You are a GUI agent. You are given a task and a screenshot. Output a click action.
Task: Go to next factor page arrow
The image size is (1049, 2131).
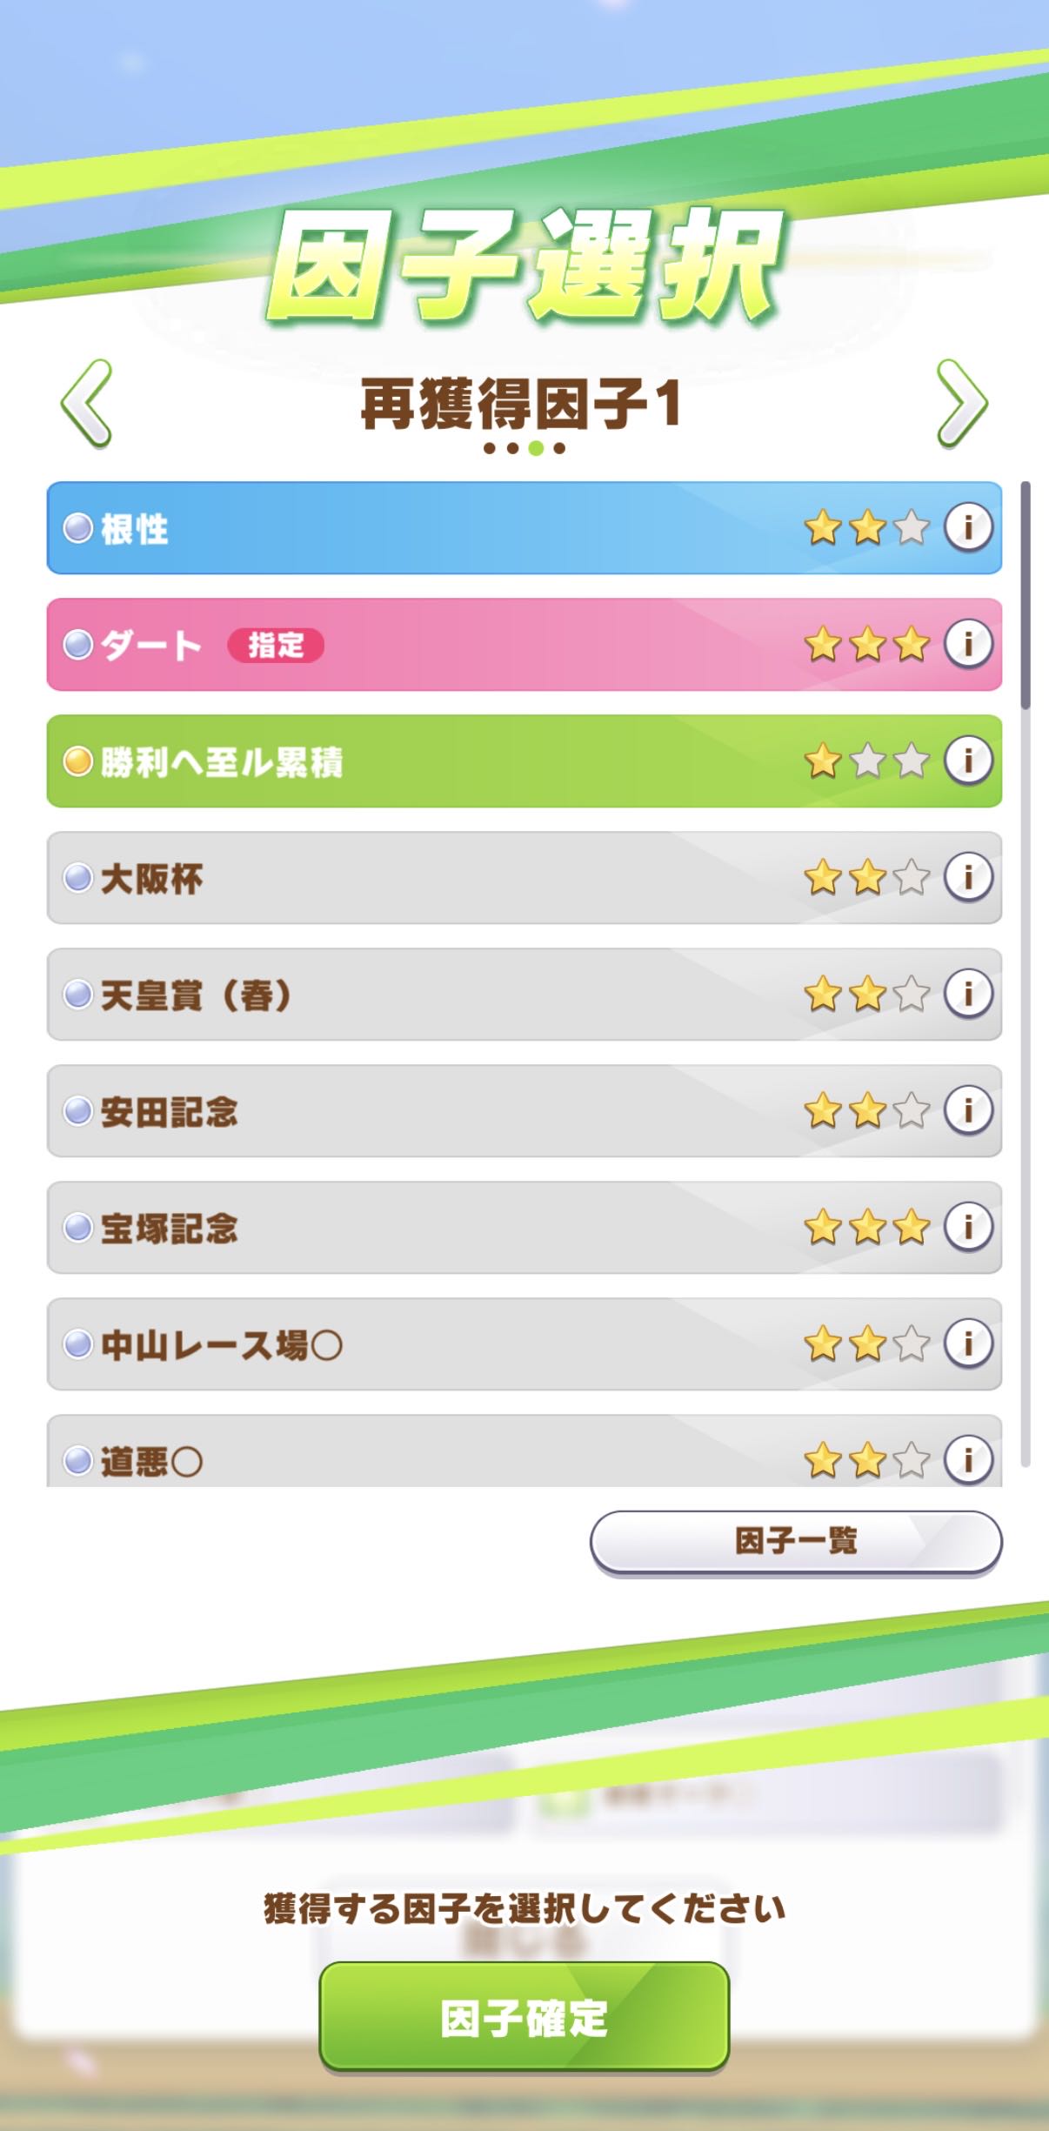tap(962, 404)
